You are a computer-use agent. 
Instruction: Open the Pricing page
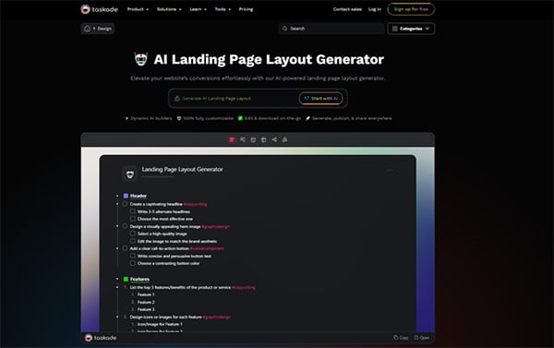[246, 9]
